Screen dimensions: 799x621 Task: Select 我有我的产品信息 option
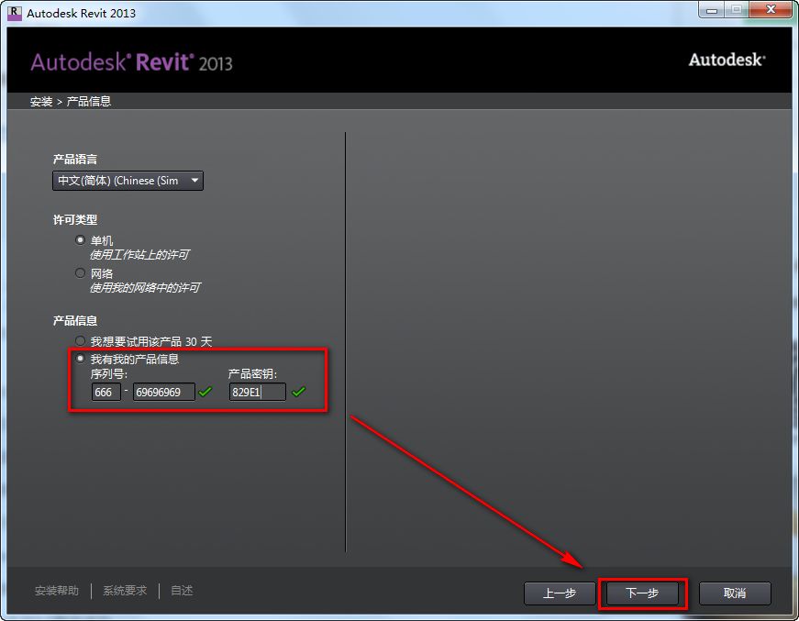tap(80, 359)
